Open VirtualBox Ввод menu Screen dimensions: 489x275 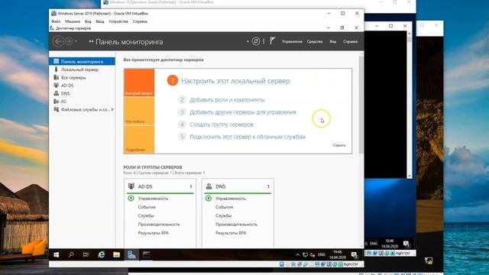100,21
